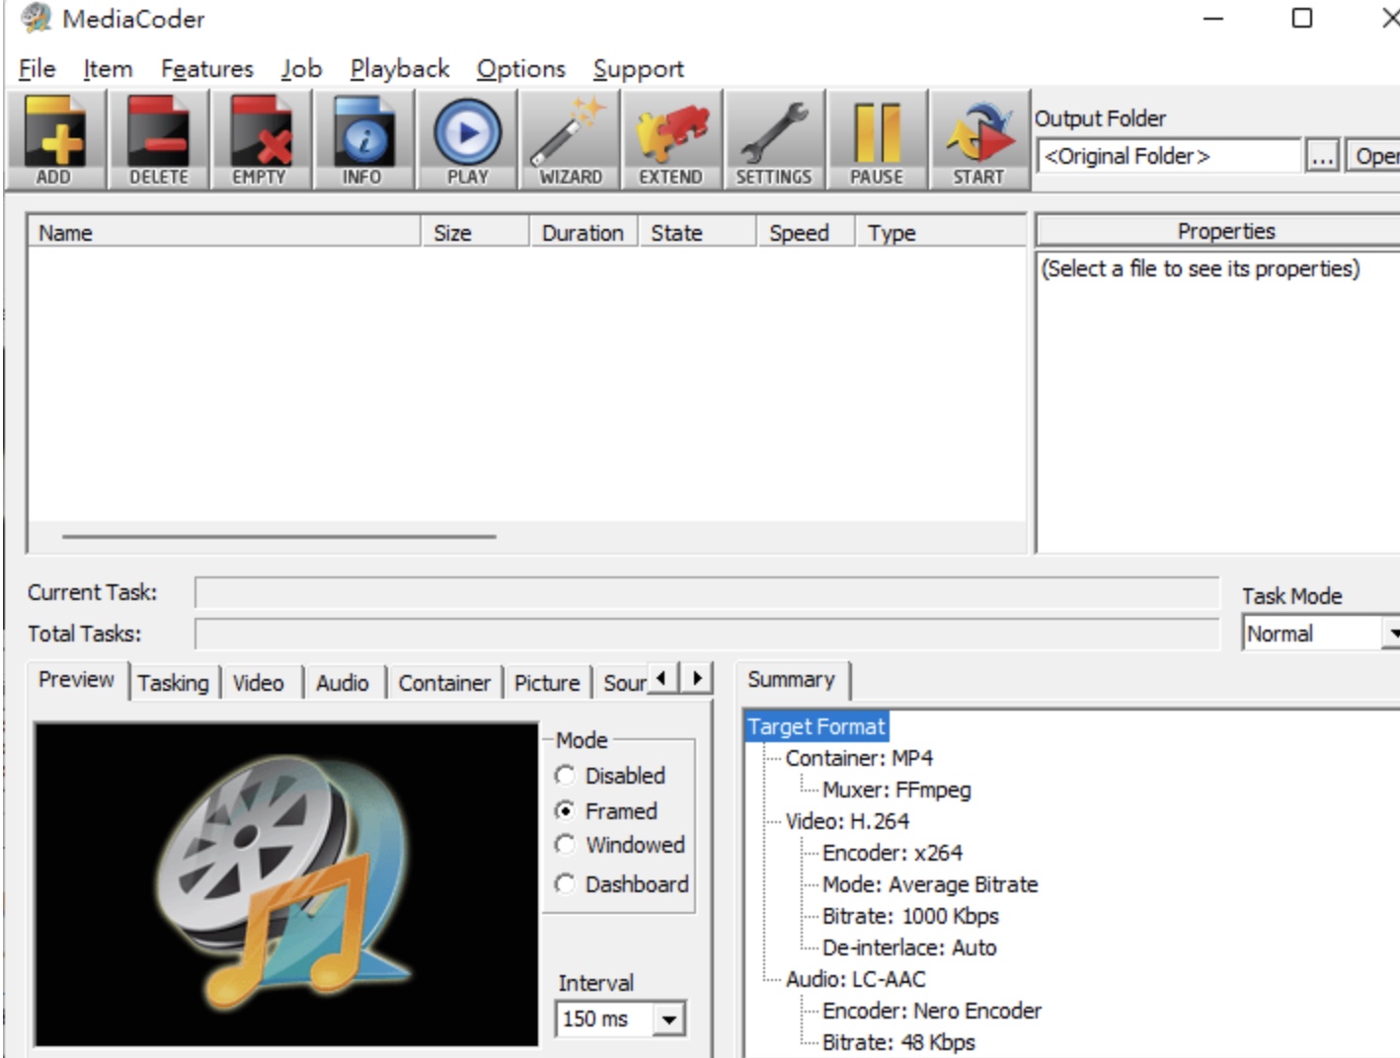Viewport: 1400px width, 1058px height.
Task: Sort by the Speed column header
Action: coord(806,233)
